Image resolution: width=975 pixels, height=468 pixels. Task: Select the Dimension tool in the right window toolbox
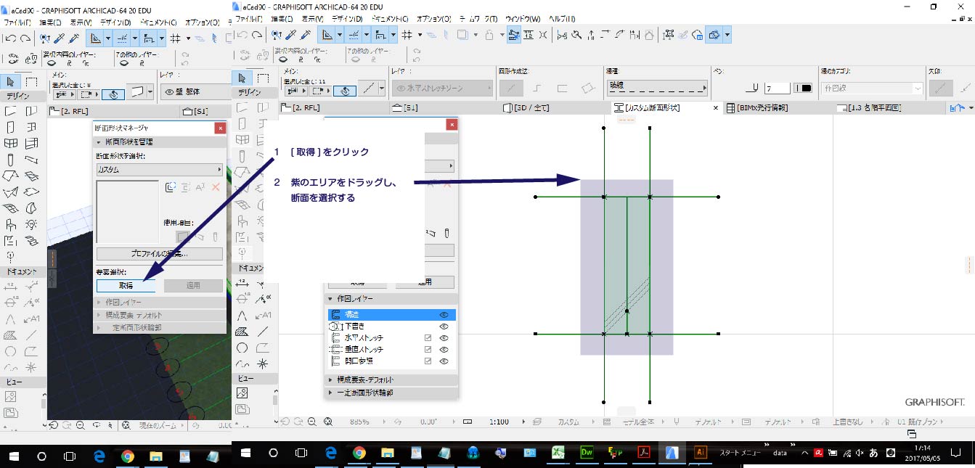242,284
